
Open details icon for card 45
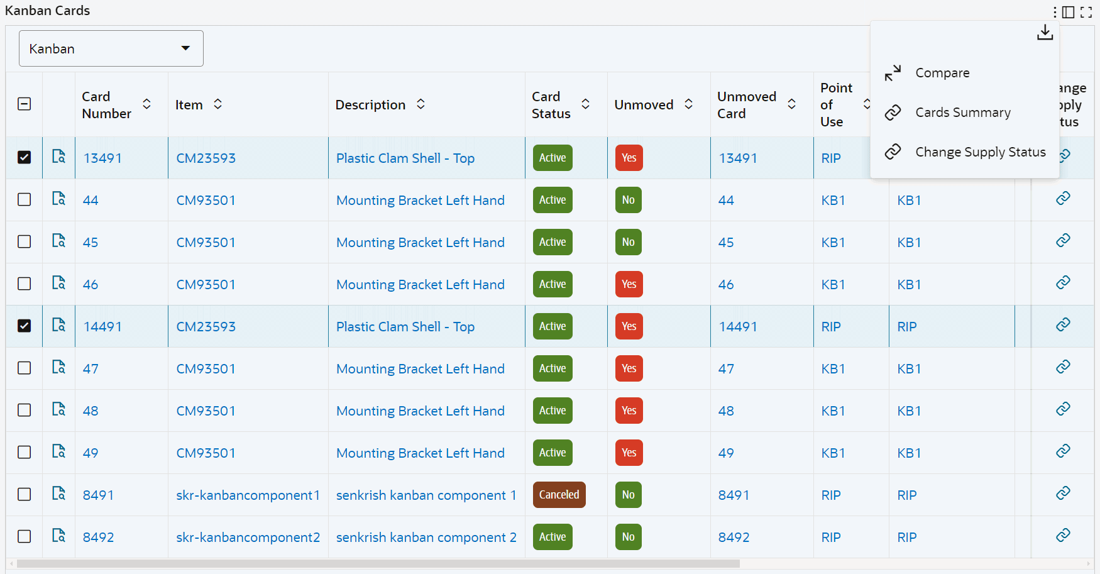pos(58,241)
